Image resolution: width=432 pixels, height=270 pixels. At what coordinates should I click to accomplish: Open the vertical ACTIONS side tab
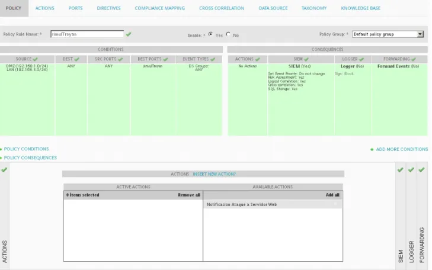[5, 251]
